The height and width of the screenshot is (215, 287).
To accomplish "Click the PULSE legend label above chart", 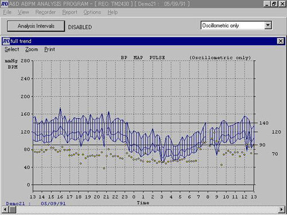I will tap(157, 57).
